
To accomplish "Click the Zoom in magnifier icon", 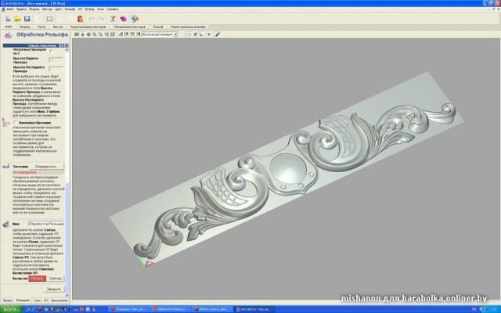I will (95, 34).
